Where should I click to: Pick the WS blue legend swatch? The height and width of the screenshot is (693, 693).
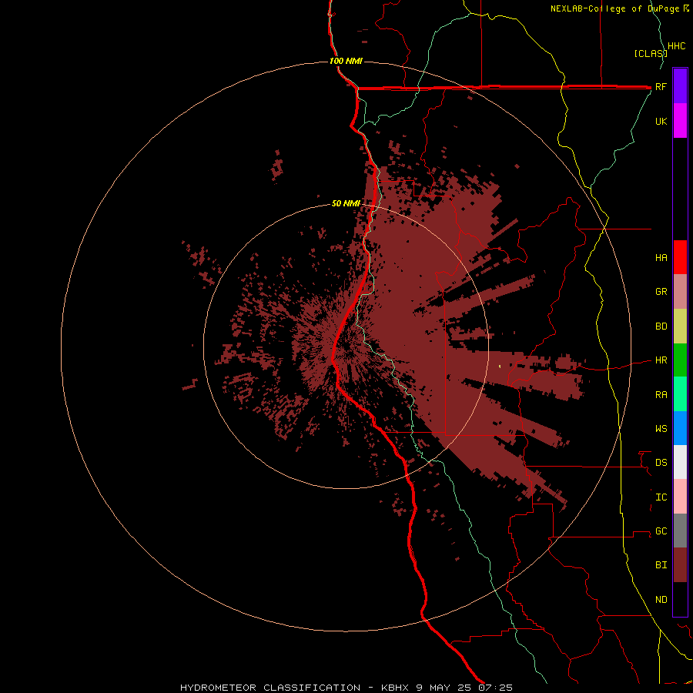pyautogui.click(x=680, y=428)
